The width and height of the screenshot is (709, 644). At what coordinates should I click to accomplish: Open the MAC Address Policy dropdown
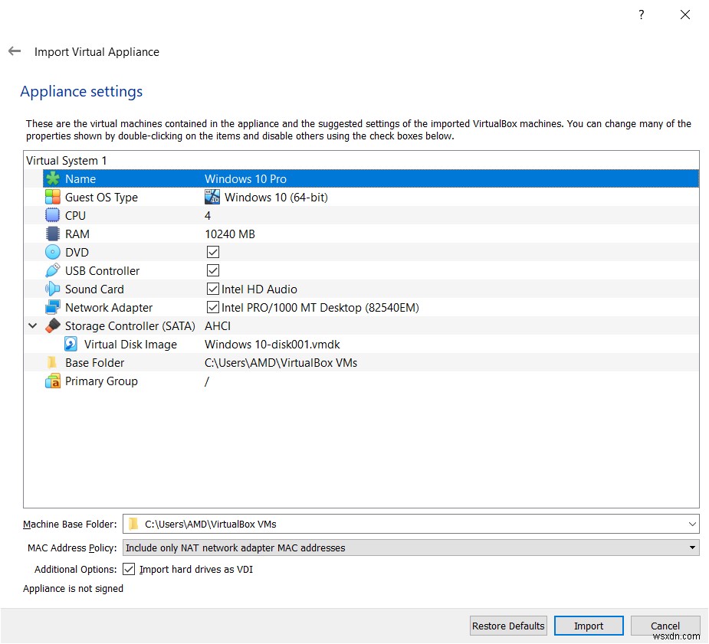(693, 548)
